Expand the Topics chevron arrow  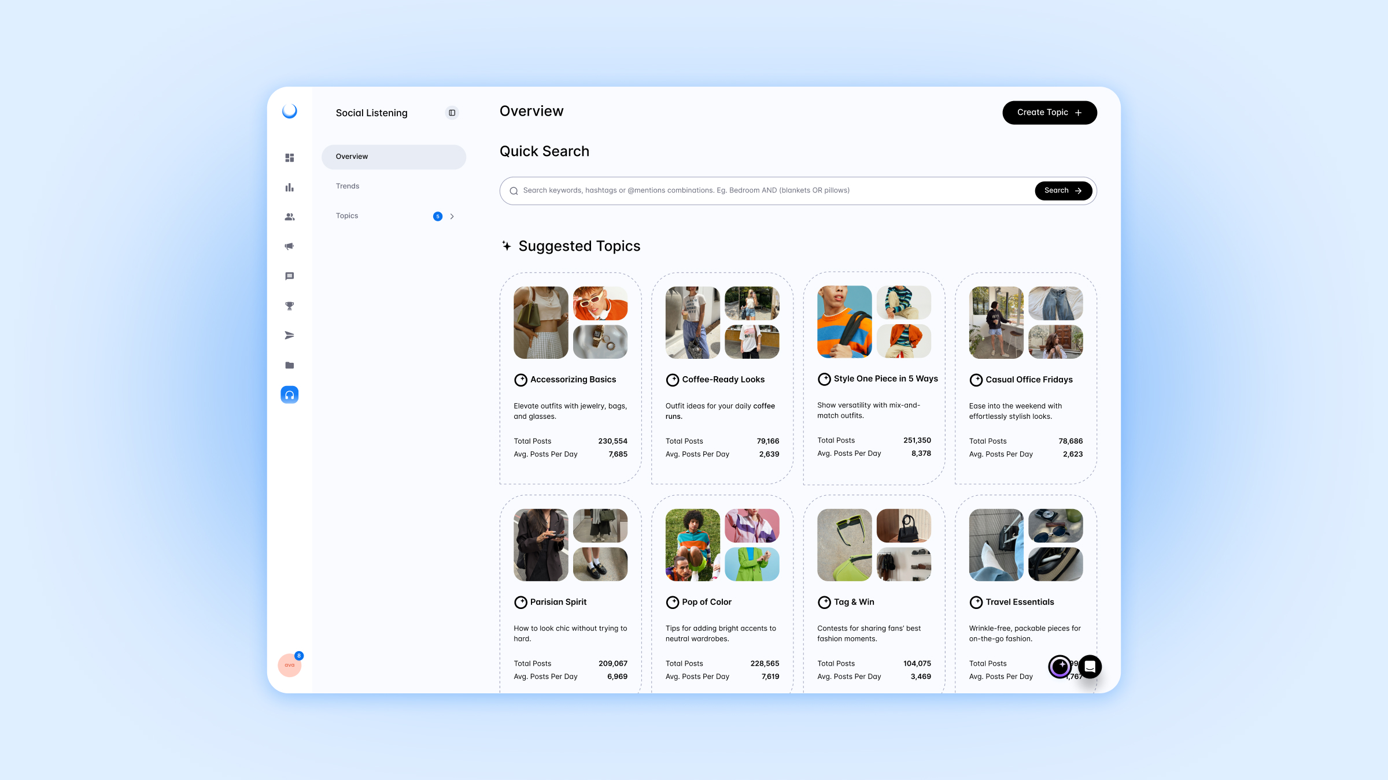[x=452, y=216]
